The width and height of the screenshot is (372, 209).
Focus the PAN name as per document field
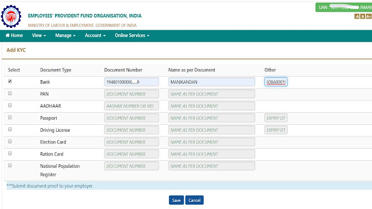tap(212, 94)
